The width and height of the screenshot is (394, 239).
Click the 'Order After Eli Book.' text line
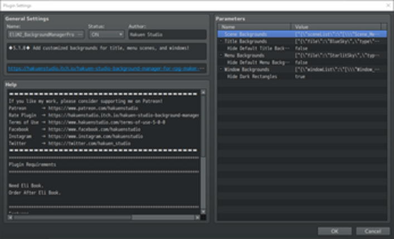35,193
